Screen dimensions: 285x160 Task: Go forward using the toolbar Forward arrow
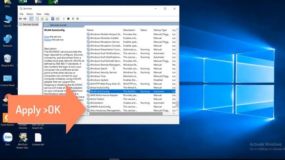[x=25, y=19]
